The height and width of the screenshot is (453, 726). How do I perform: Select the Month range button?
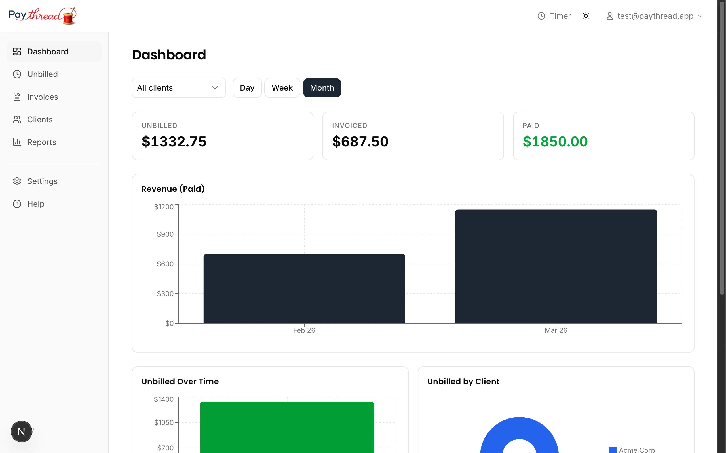322,88
